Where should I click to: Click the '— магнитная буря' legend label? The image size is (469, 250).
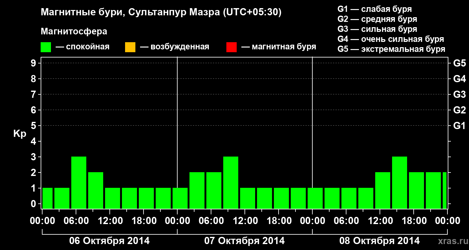(x=279, y=47)
